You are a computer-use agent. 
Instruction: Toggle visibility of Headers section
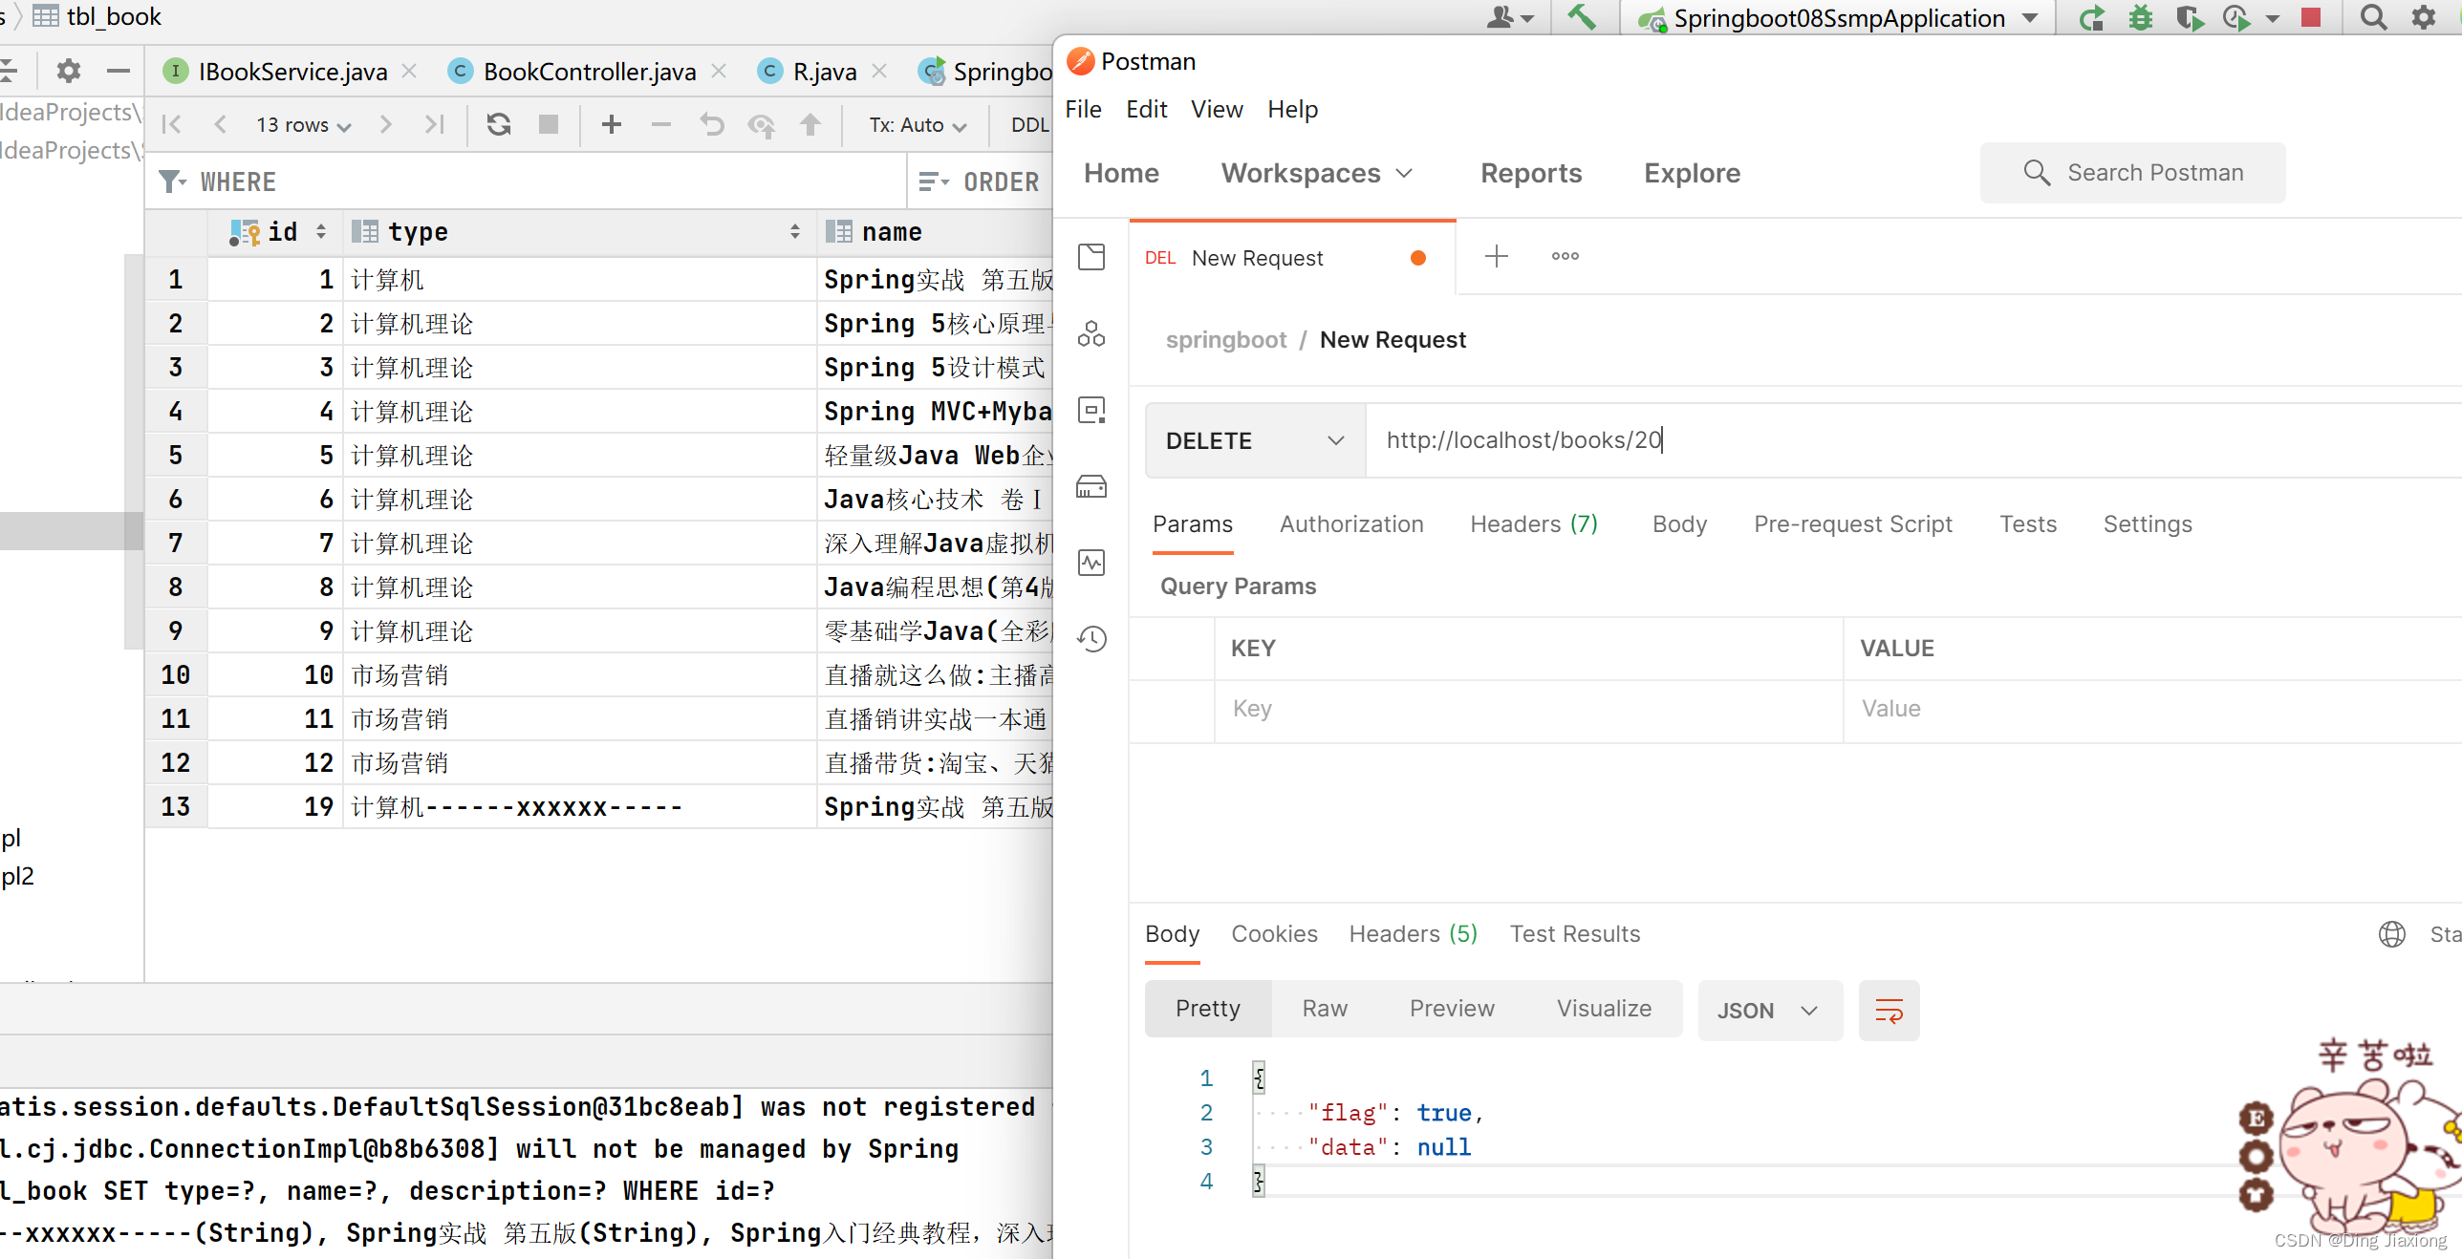1530,523
